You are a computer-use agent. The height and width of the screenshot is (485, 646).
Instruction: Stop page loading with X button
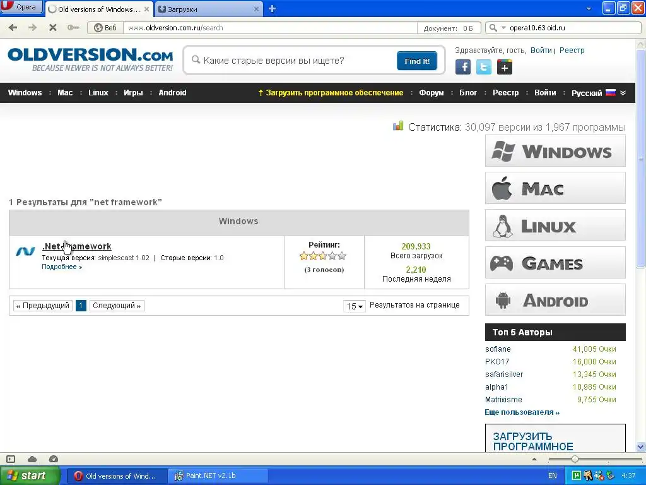[x=53, y=28]
